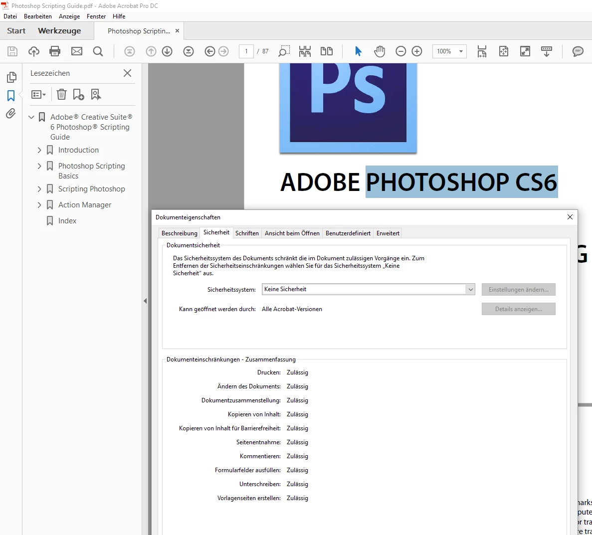Click the page number input field

(x=246, y=51)
